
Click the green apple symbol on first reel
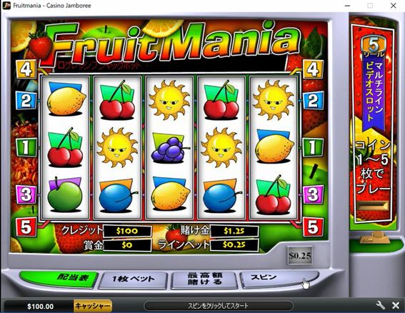(x=65, y=194)
